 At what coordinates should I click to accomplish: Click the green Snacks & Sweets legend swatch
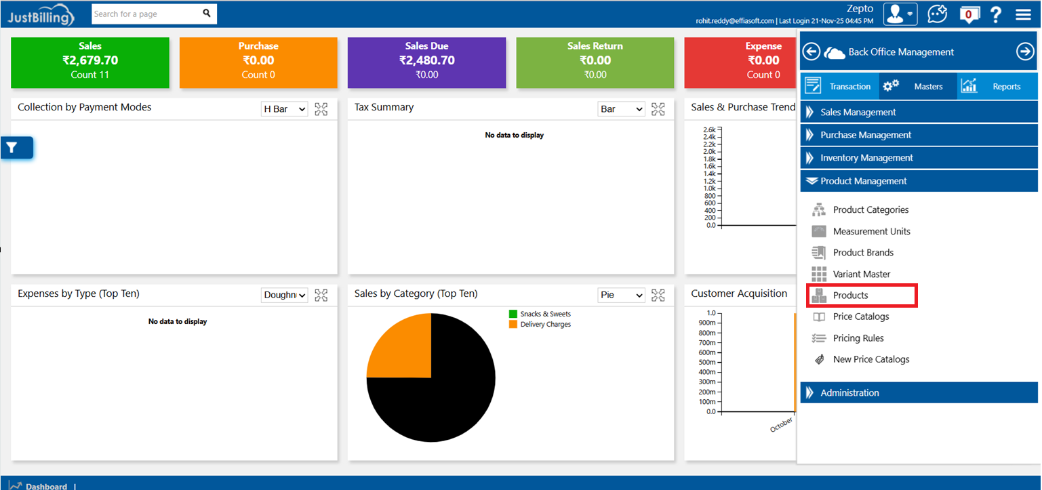(x=513, y=314)
